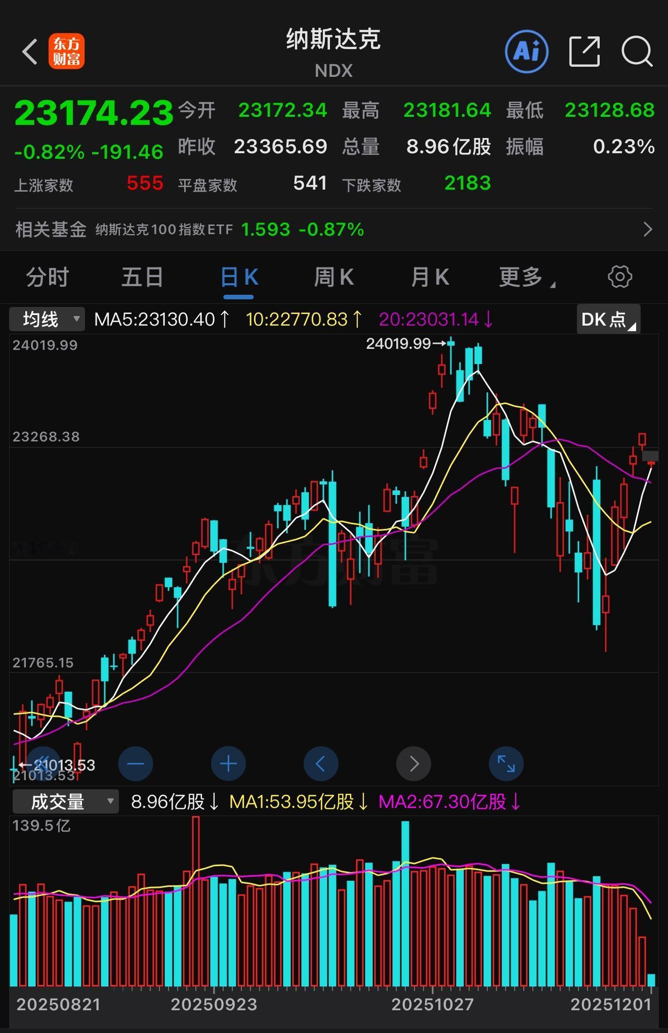Open the Ai assistant icon
668x1033 pixels.
tap(527, 51)
